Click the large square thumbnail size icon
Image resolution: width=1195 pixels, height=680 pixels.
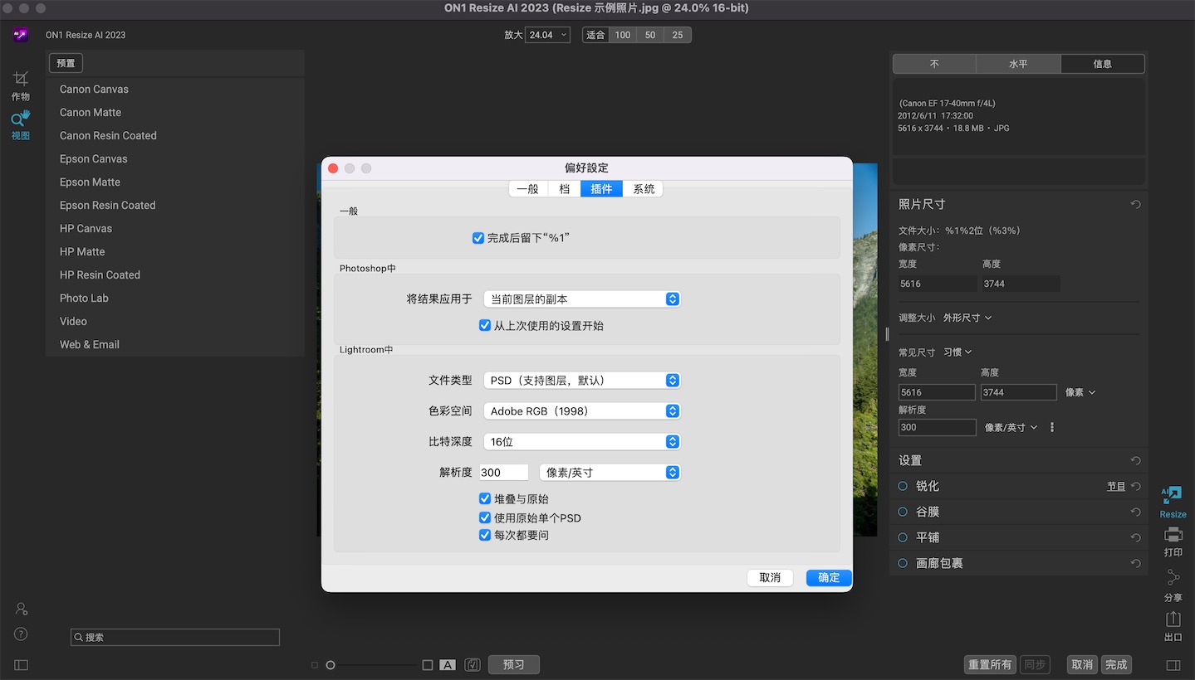[x=428, y=665]
